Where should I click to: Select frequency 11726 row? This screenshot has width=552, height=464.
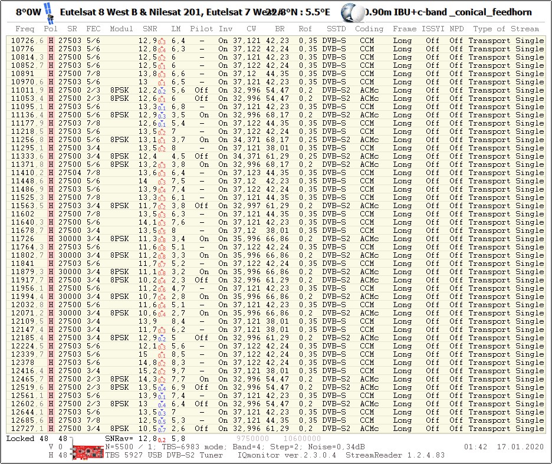(276, 239)
